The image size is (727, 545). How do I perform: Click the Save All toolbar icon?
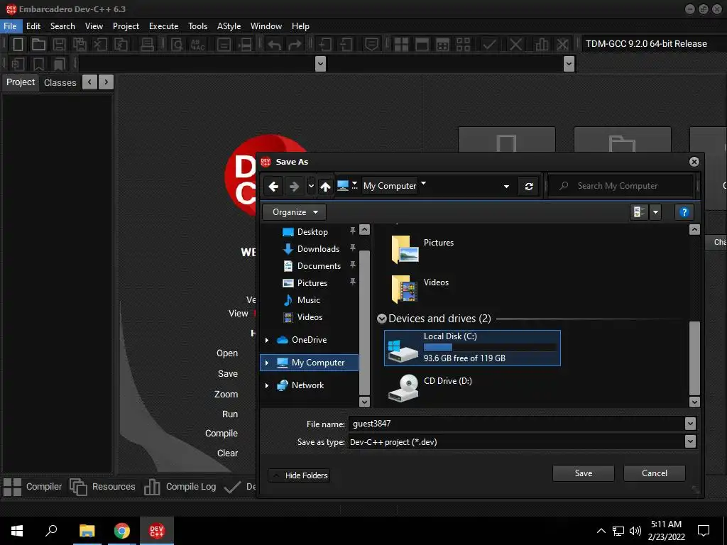tap(80, 44)
